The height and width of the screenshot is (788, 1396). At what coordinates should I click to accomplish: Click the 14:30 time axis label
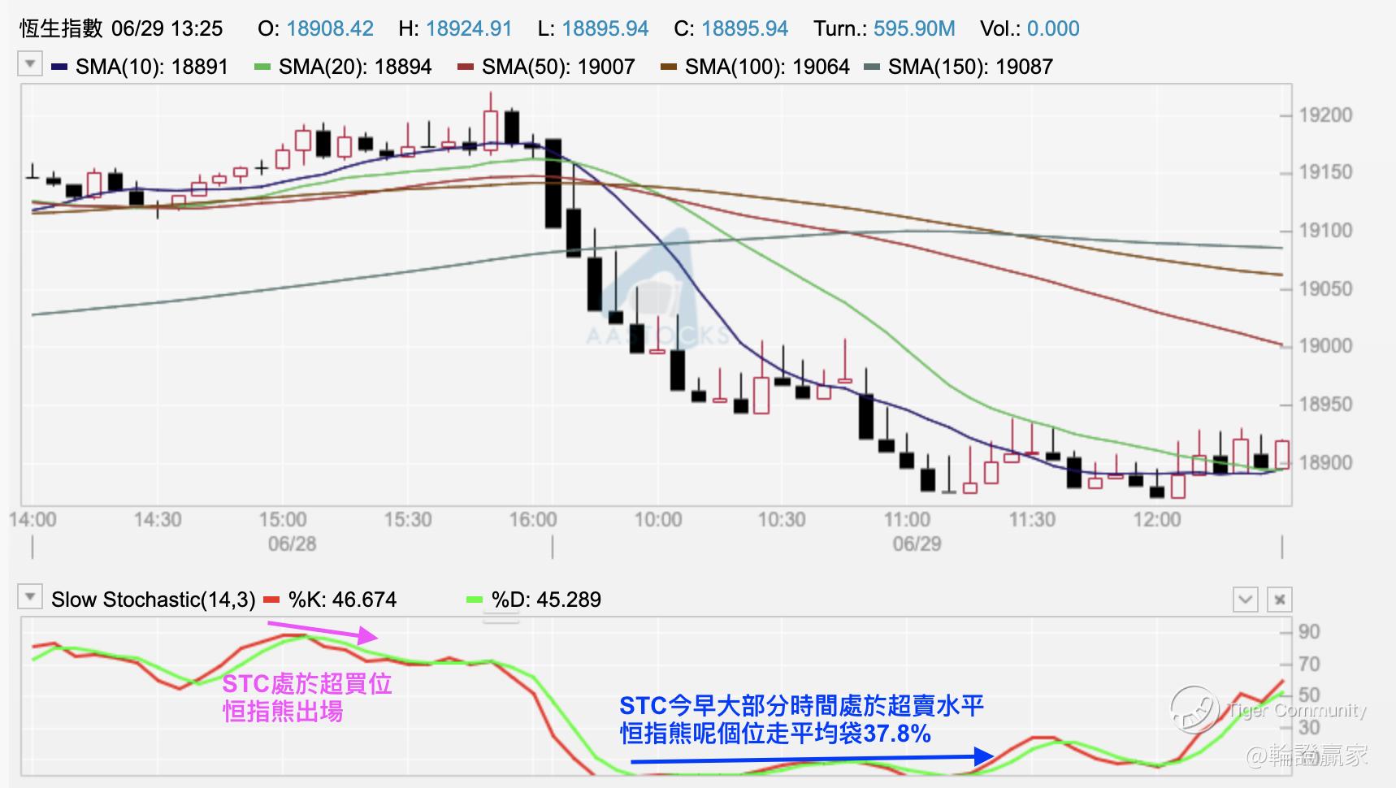pyautogui.click(x=158, y=520)
